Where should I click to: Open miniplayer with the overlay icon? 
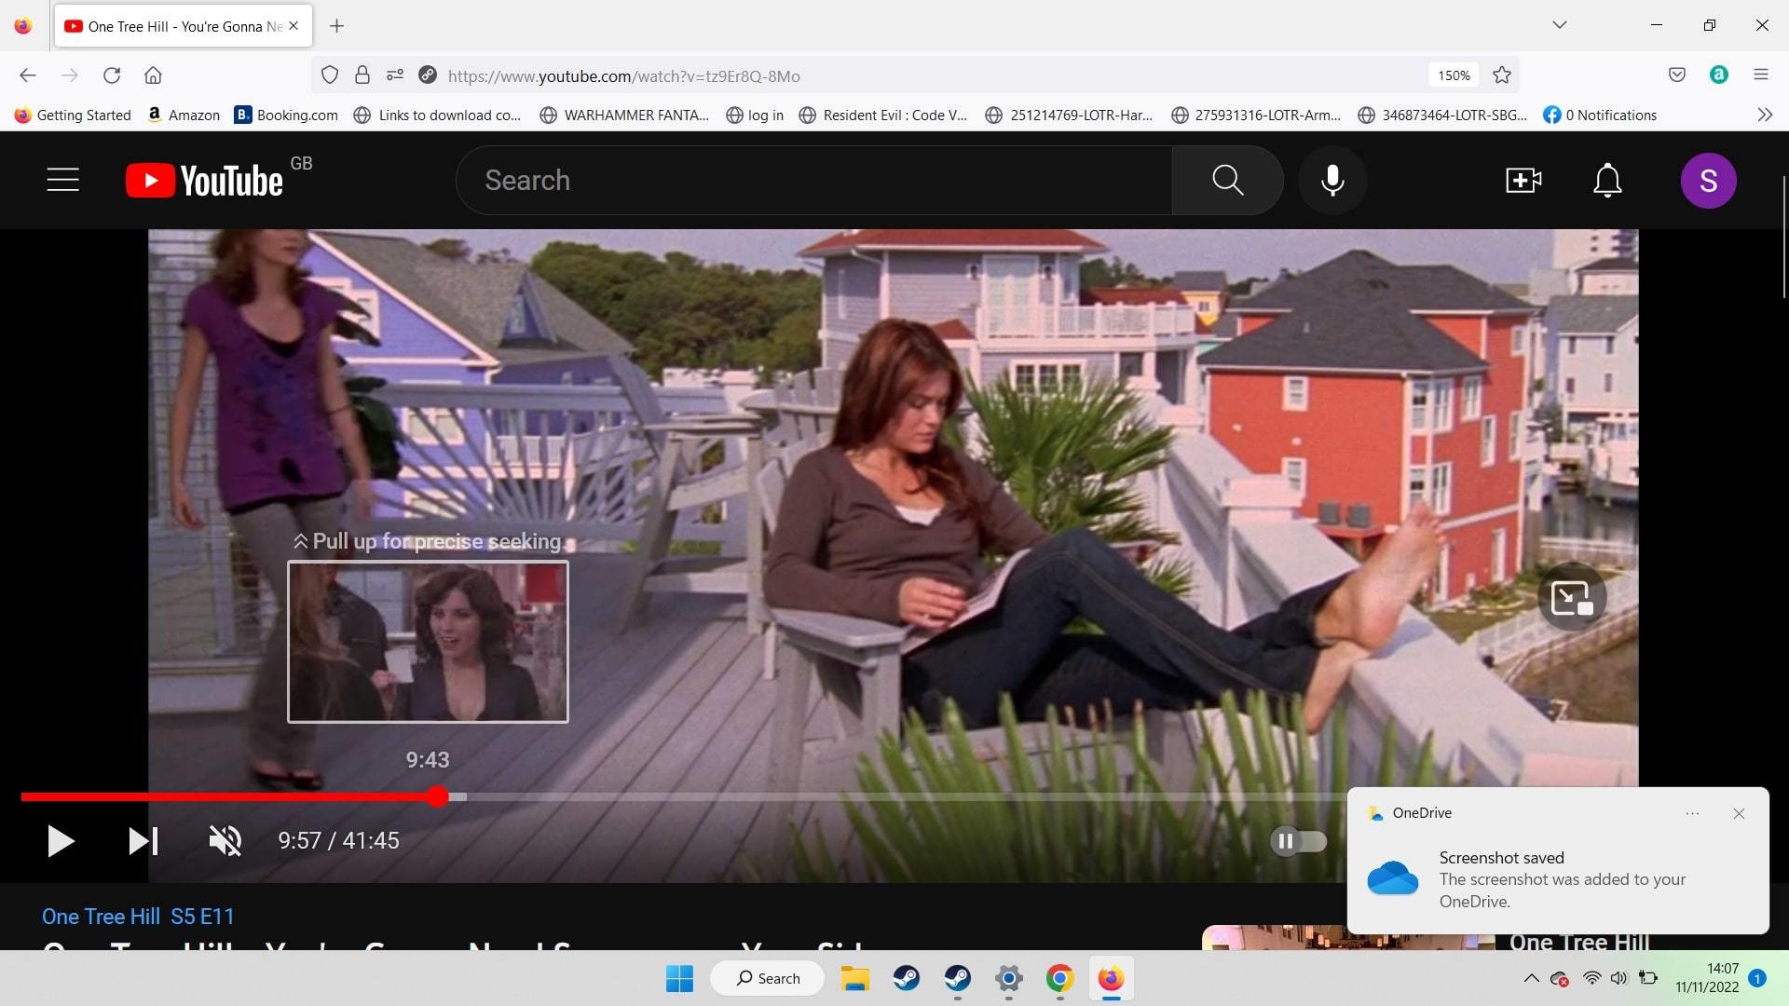coord(1571,598)
